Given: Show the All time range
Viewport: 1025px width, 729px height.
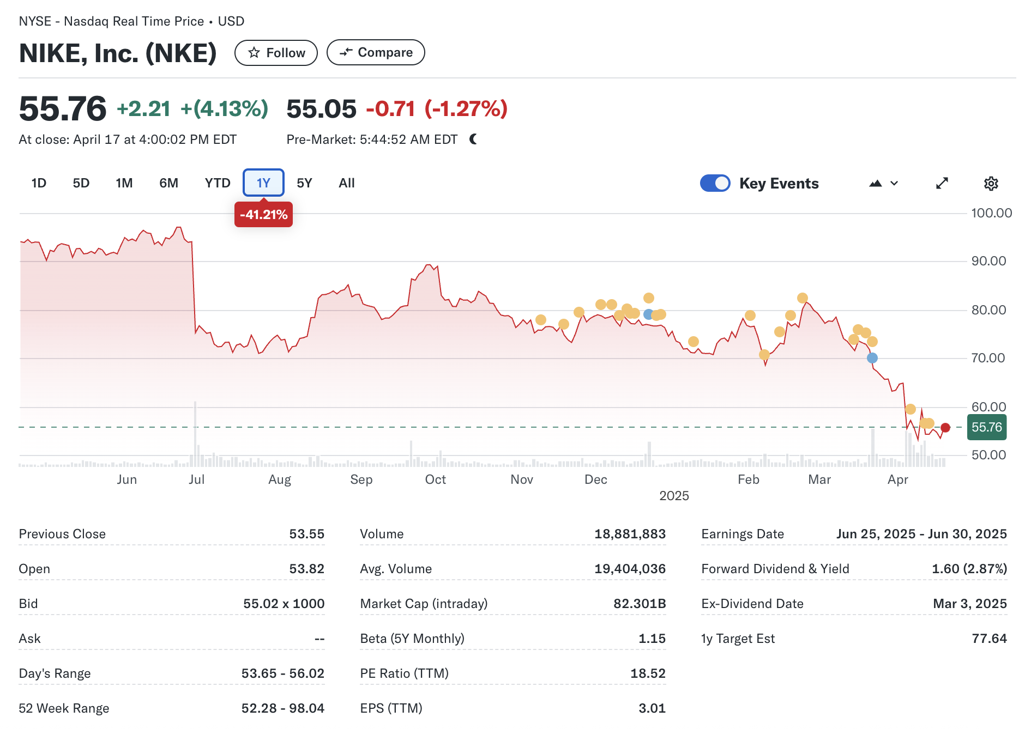Looking at the screenshot, I should pos(347,183).
